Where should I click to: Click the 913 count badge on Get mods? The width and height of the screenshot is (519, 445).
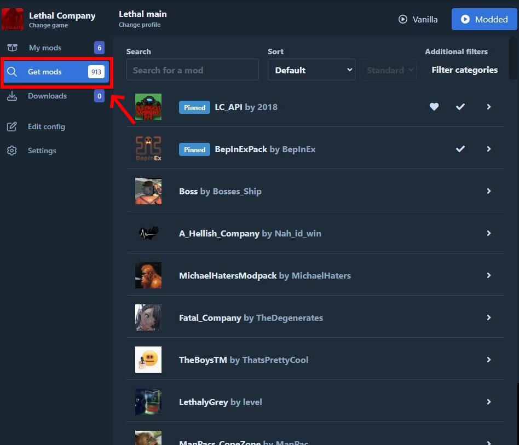96,72
